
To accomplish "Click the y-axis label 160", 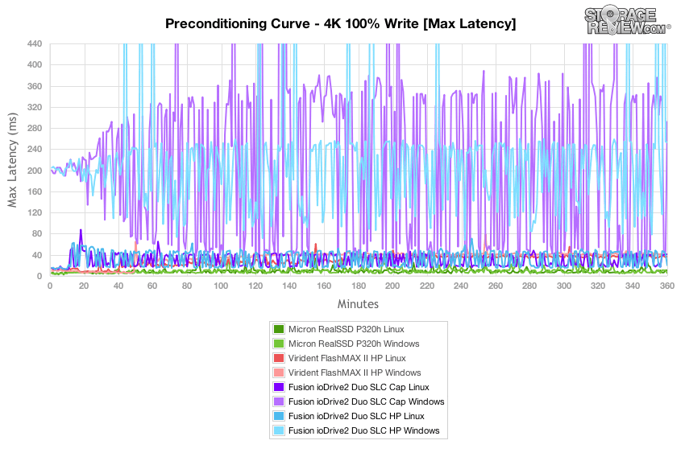I will click(x=35, y=191).
